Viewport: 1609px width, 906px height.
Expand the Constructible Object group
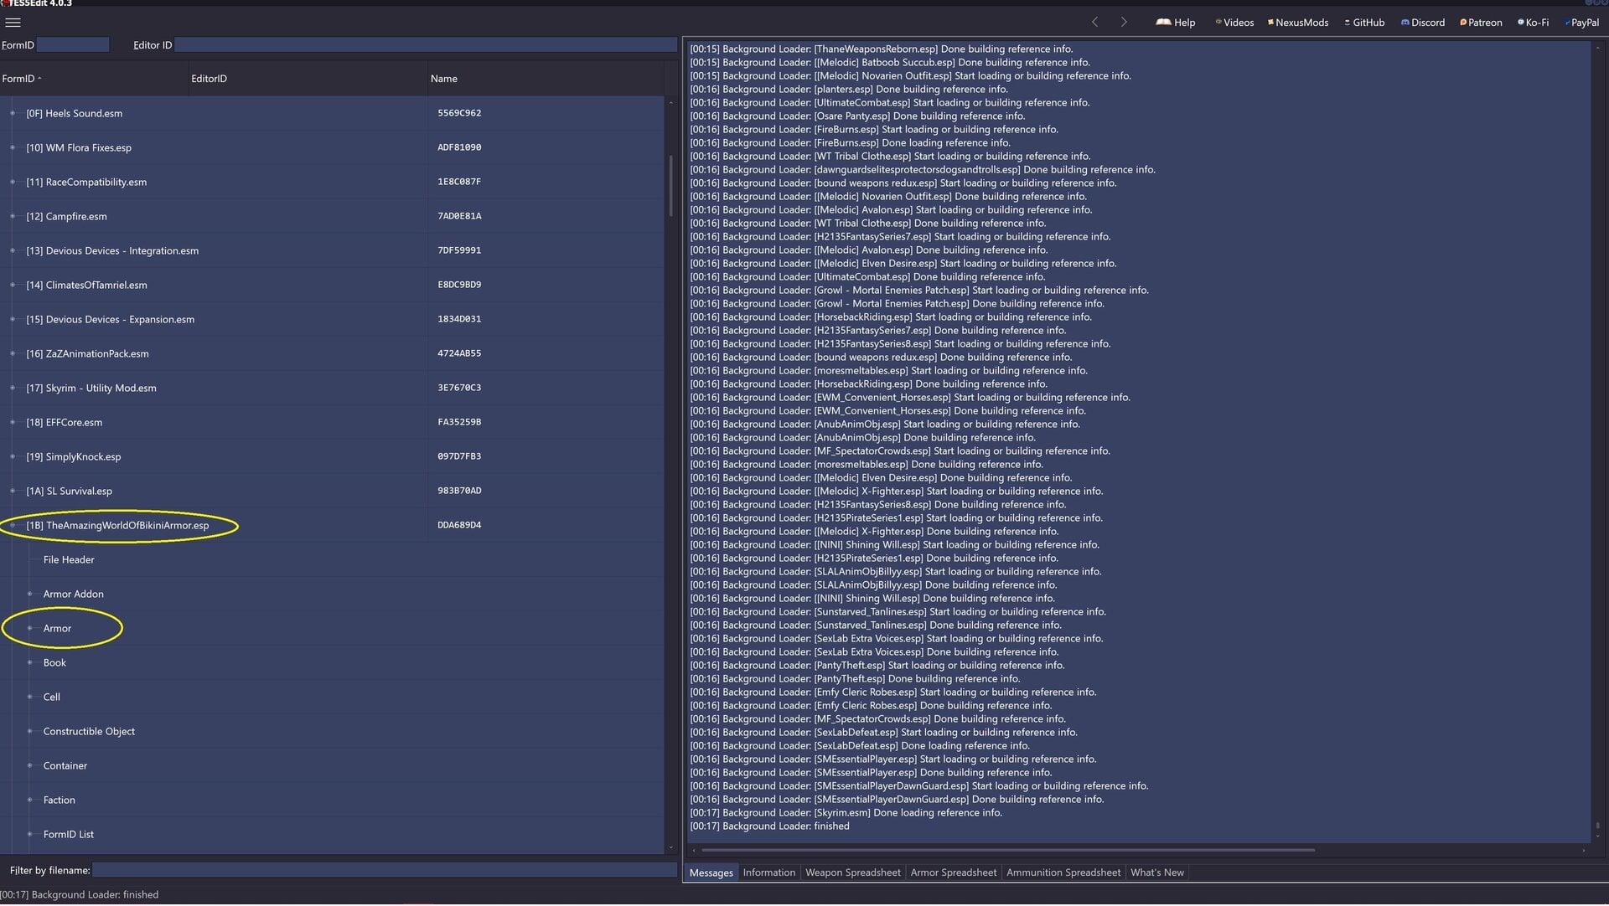click(30, 731)
